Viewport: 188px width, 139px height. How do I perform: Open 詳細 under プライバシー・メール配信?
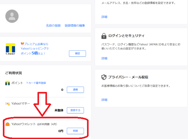(104, 100)
